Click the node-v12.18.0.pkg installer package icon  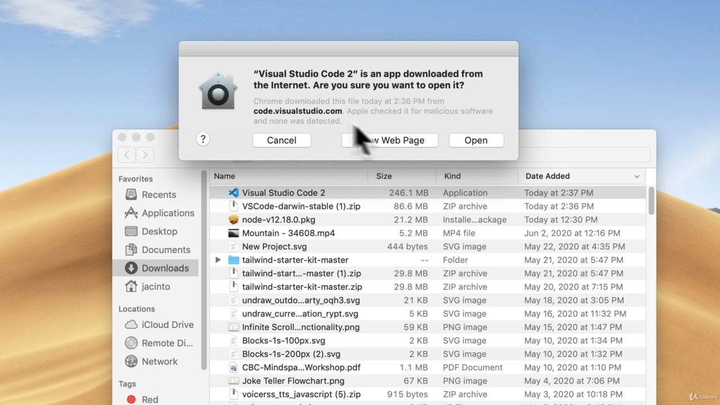click(x=233, y=219)
